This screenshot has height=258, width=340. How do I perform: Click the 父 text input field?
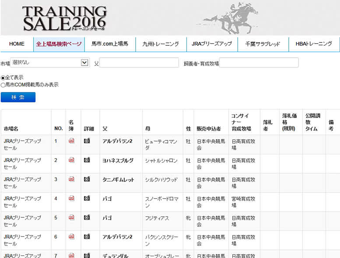(139, 63)
